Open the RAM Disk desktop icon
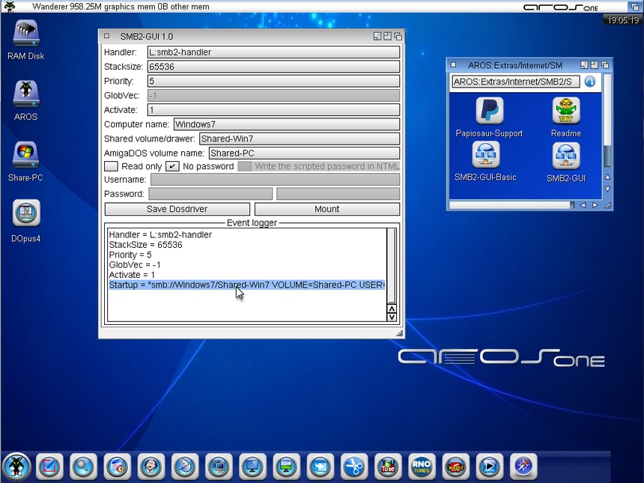The width and height of the screenshot is (644, 483). [x=26, y=34]
